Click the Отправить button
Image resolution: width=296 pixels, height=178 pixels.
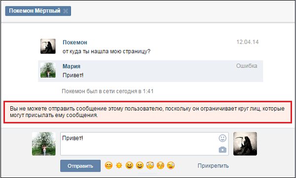(80, 166)
